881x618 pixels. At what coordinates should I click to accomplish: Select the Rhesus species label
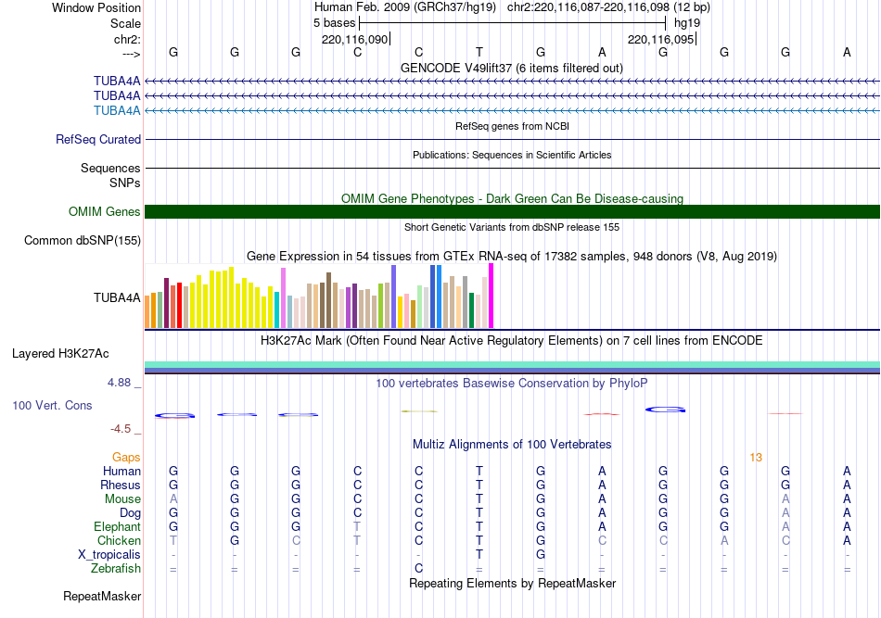click(121, 485)
